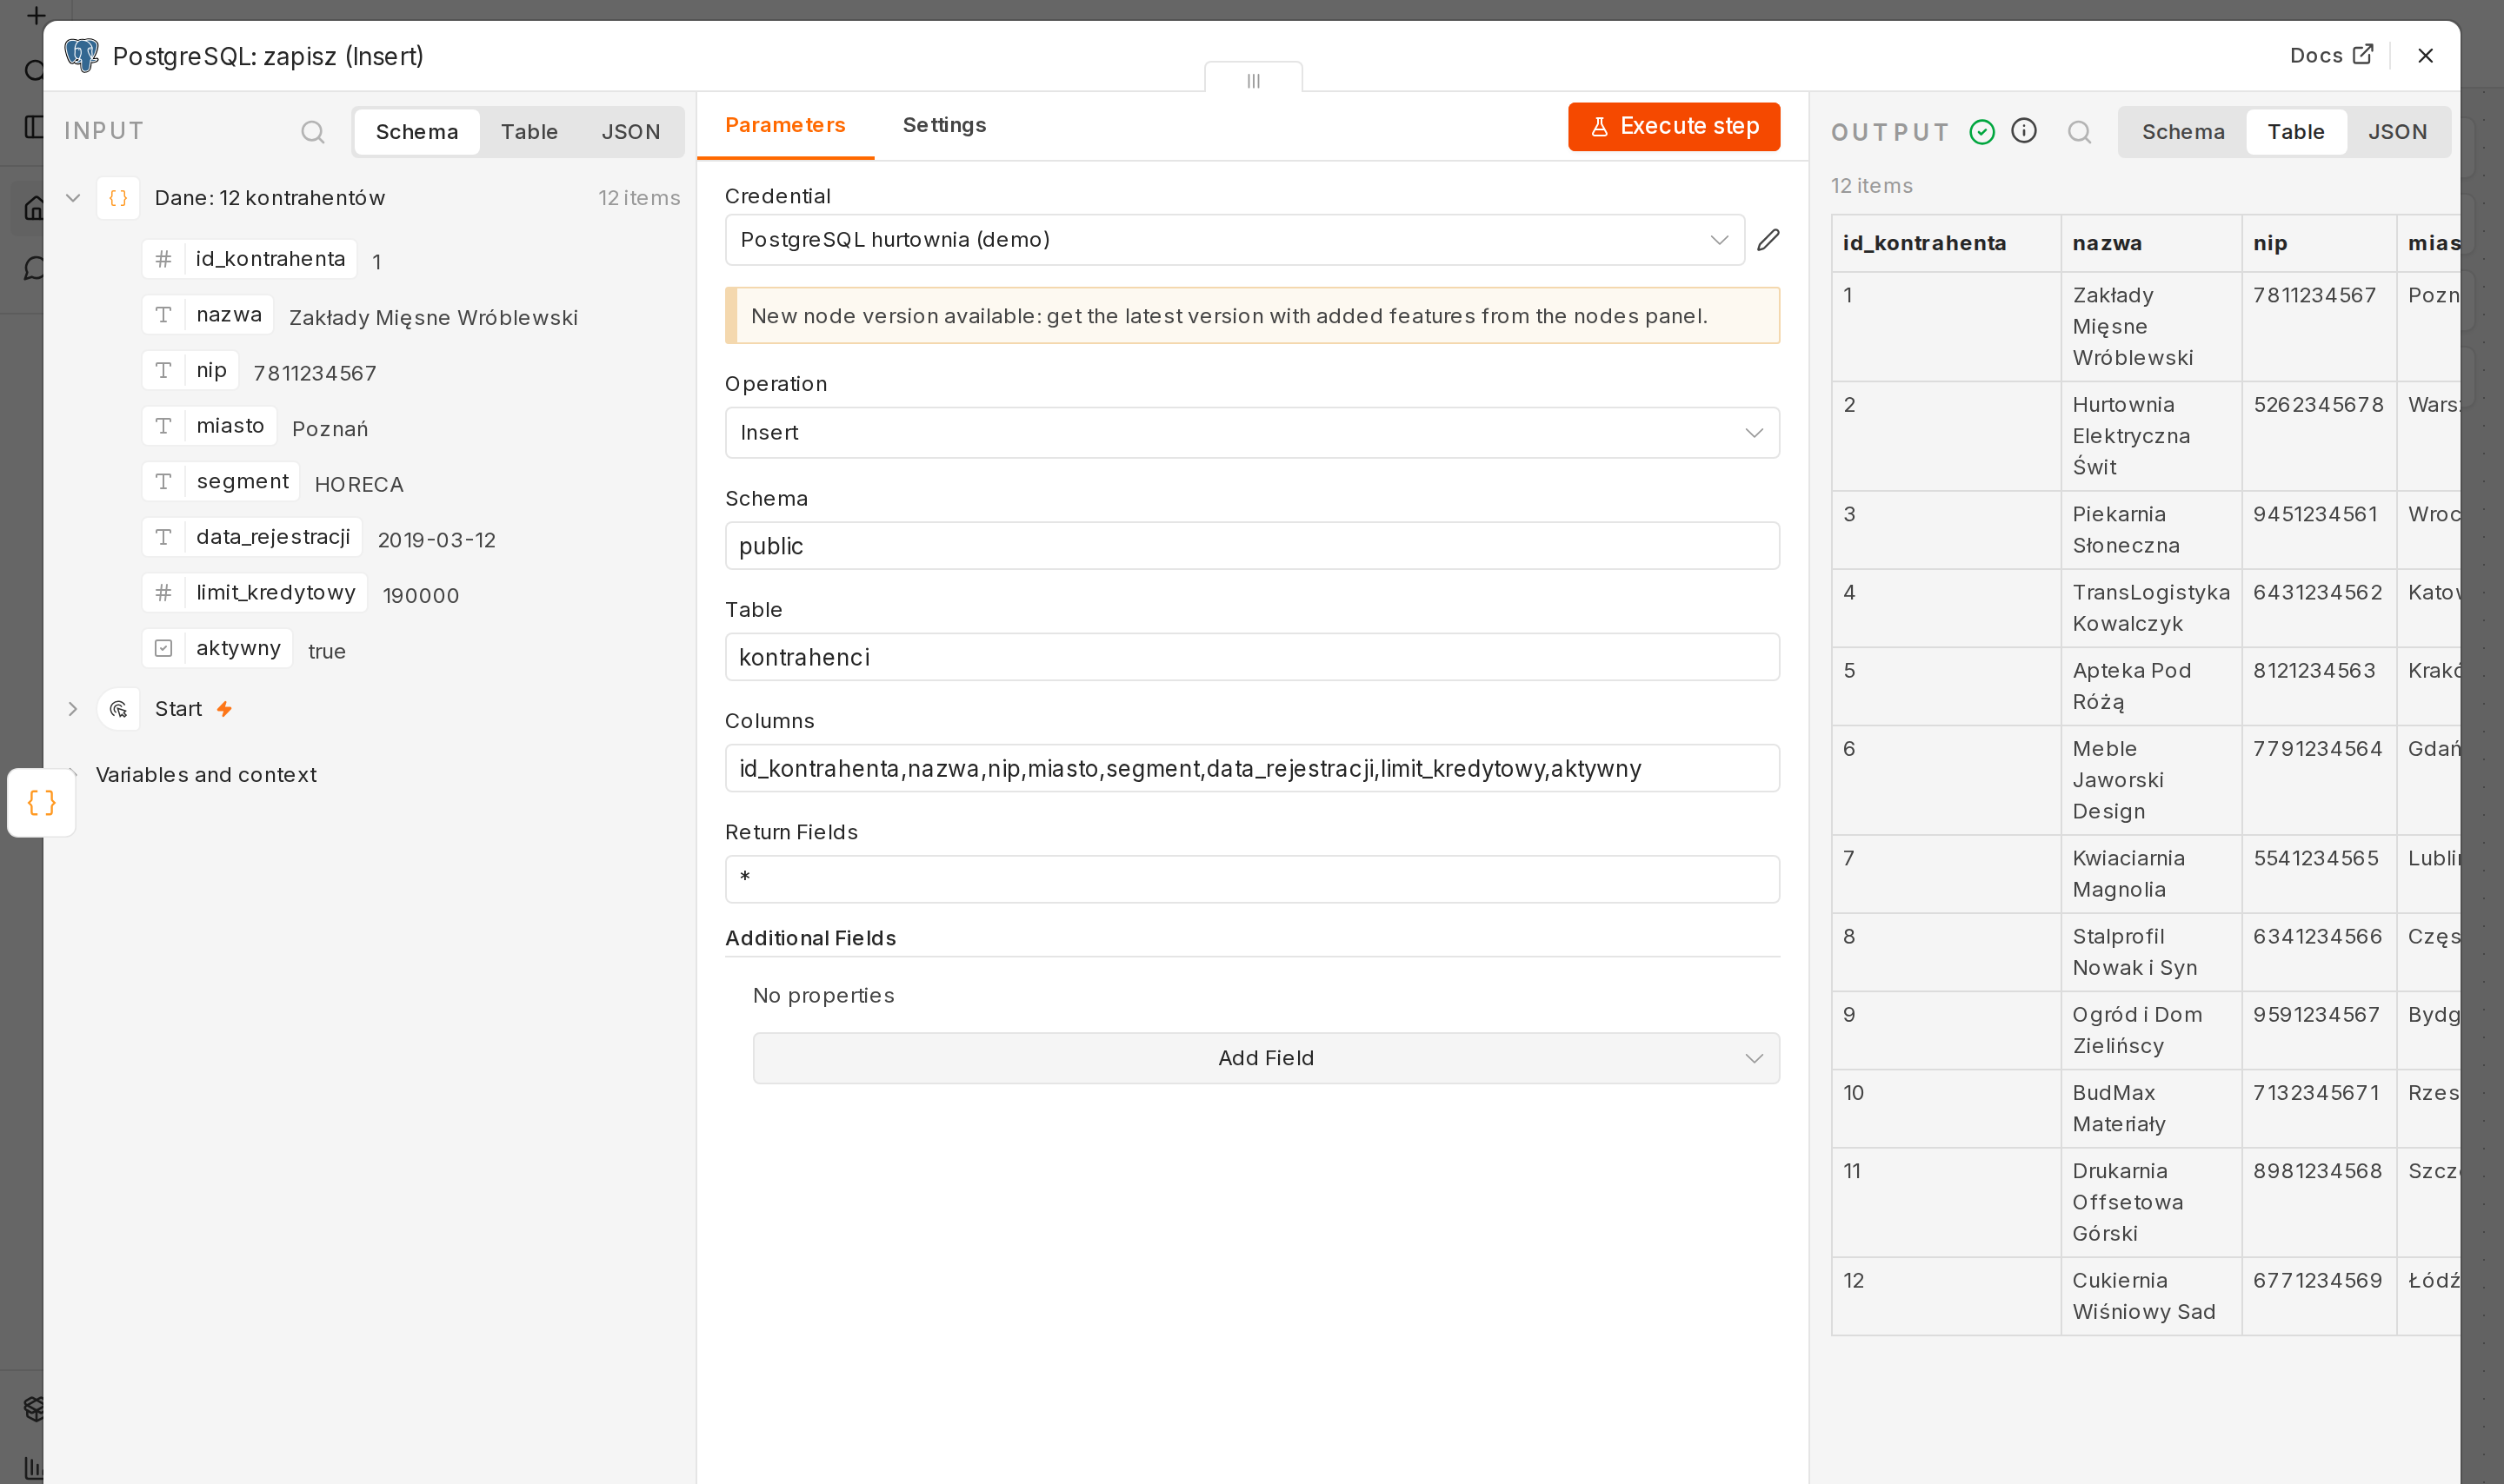Click the OUTPUT info circle icon
Screen dimensions: 2504x1484
point(2023,131)
